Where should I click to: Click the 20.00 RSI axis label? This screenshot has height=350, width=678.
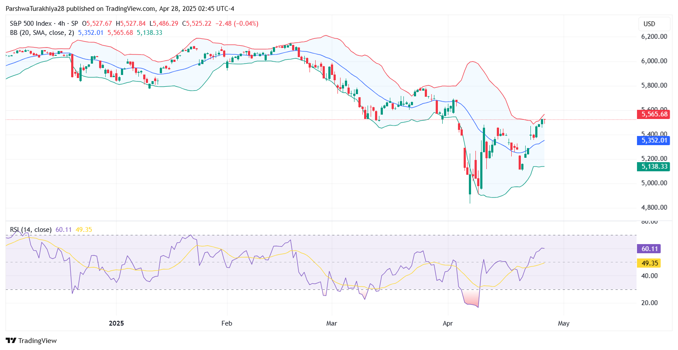click(x=649, y=303)
